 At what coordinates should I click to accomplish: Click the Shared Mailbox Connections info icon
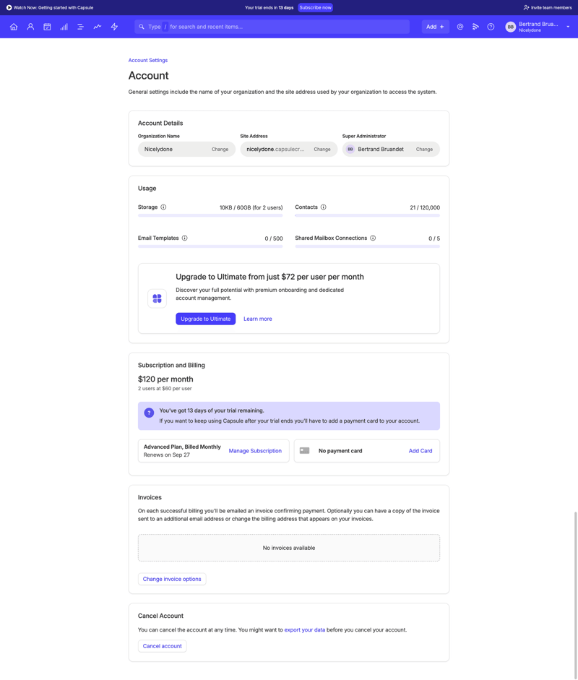(372, 238)
